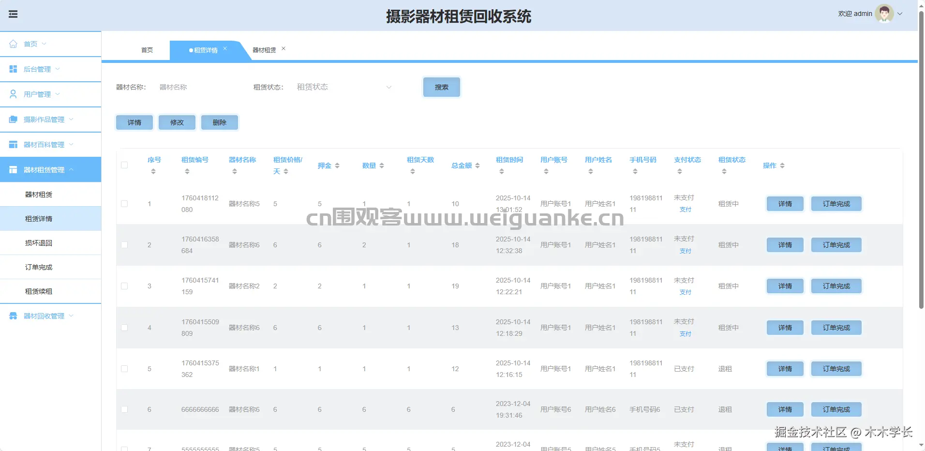Click the 器材回收管理 icon in sidebar

(13, 316)
